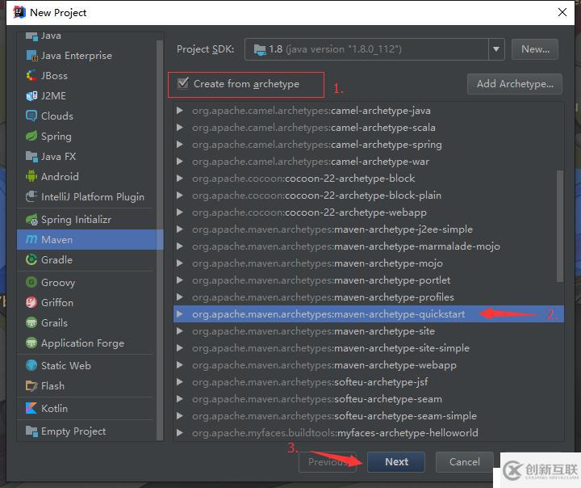The width and height of the screenshot is (581, 488).
Task: Select maven-archetype-site row
Action: pyautogui.click(x=368, y=331)
